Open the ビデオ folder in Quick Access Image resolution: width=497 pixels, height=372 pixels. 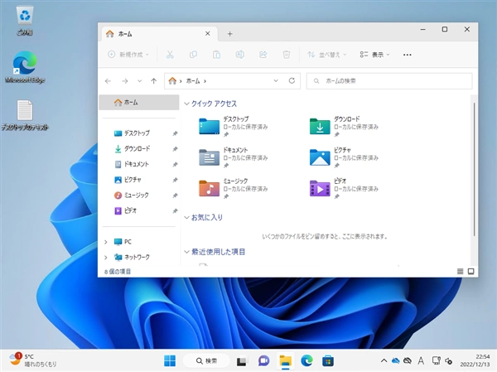[x=345, y=188]
